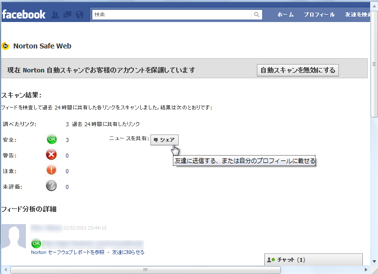Click the green OK icon beside 安全
This screenshot has width=378, height=274.
click(x=52, y=139)
